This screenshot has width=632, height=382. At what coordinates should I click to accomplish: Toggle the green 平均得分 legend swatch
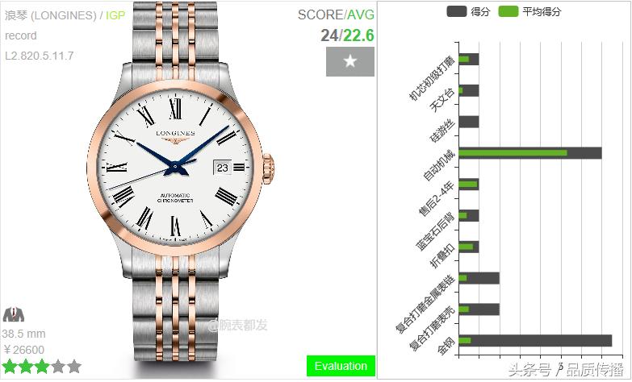click(509, 11)
